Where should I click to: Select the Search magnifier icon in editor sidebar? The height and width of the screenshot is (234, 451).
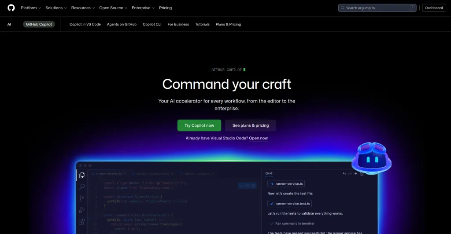[x=81, y=186]
